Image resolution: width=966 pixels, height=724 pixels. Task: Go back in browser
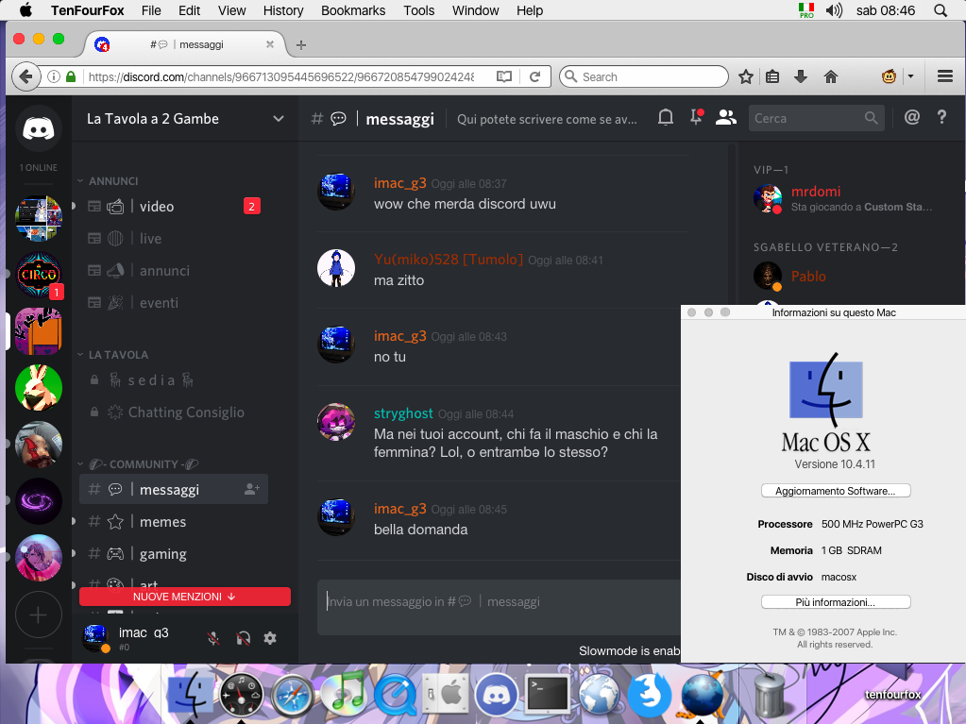click(x=25, y=76)
